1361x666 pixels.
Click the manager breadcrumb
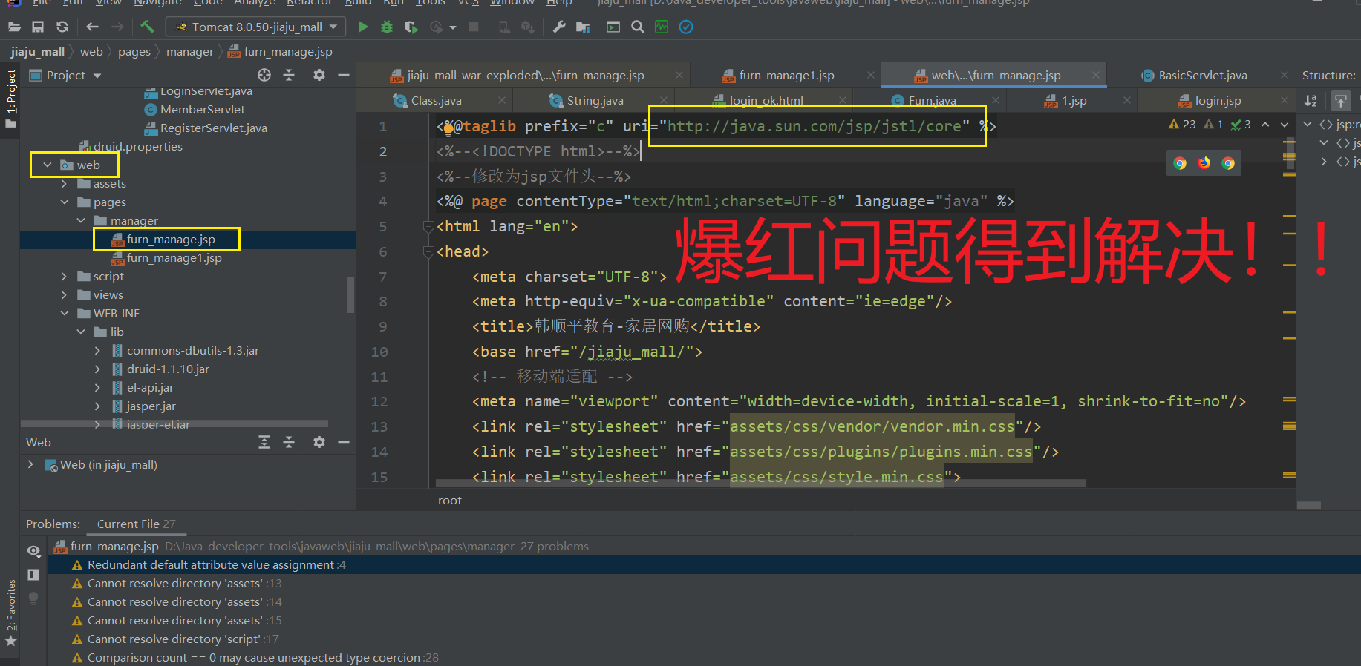[x=189, y=51]
